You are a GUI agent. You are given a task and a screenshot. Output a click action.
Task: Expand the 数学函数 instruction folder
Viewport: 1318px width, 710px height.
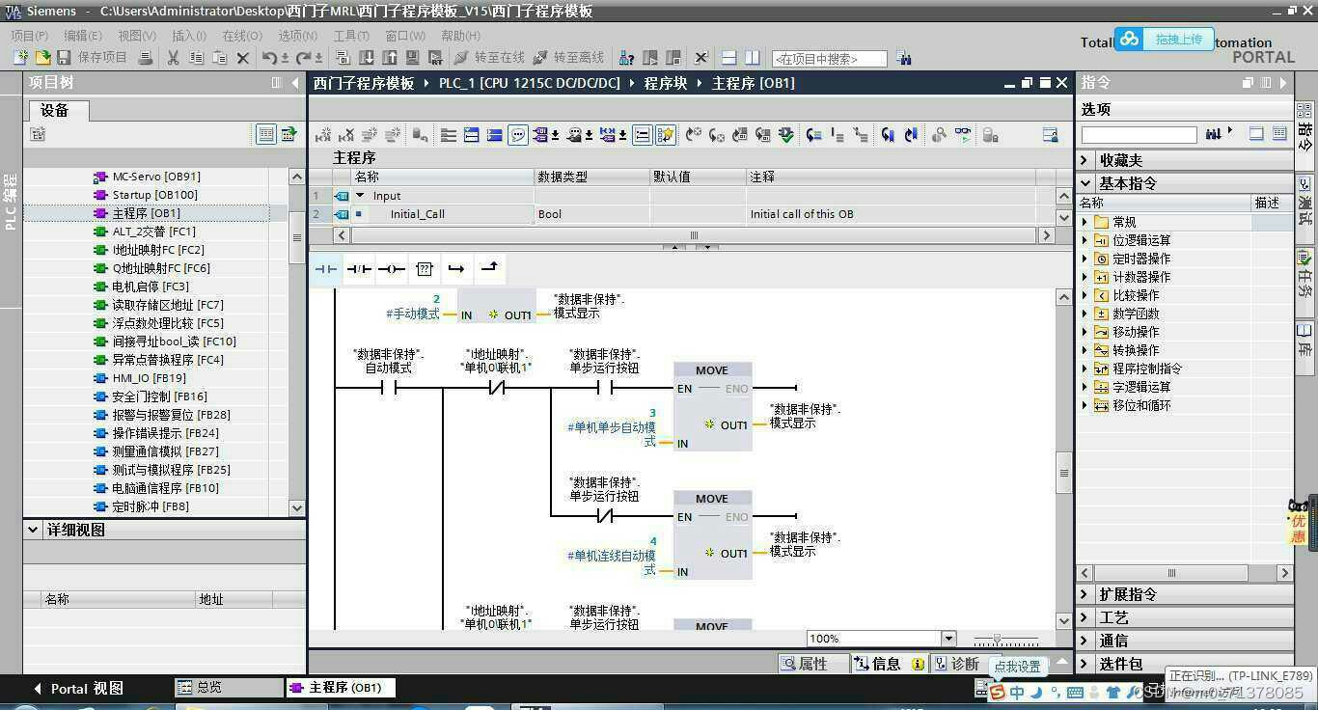1085,314
